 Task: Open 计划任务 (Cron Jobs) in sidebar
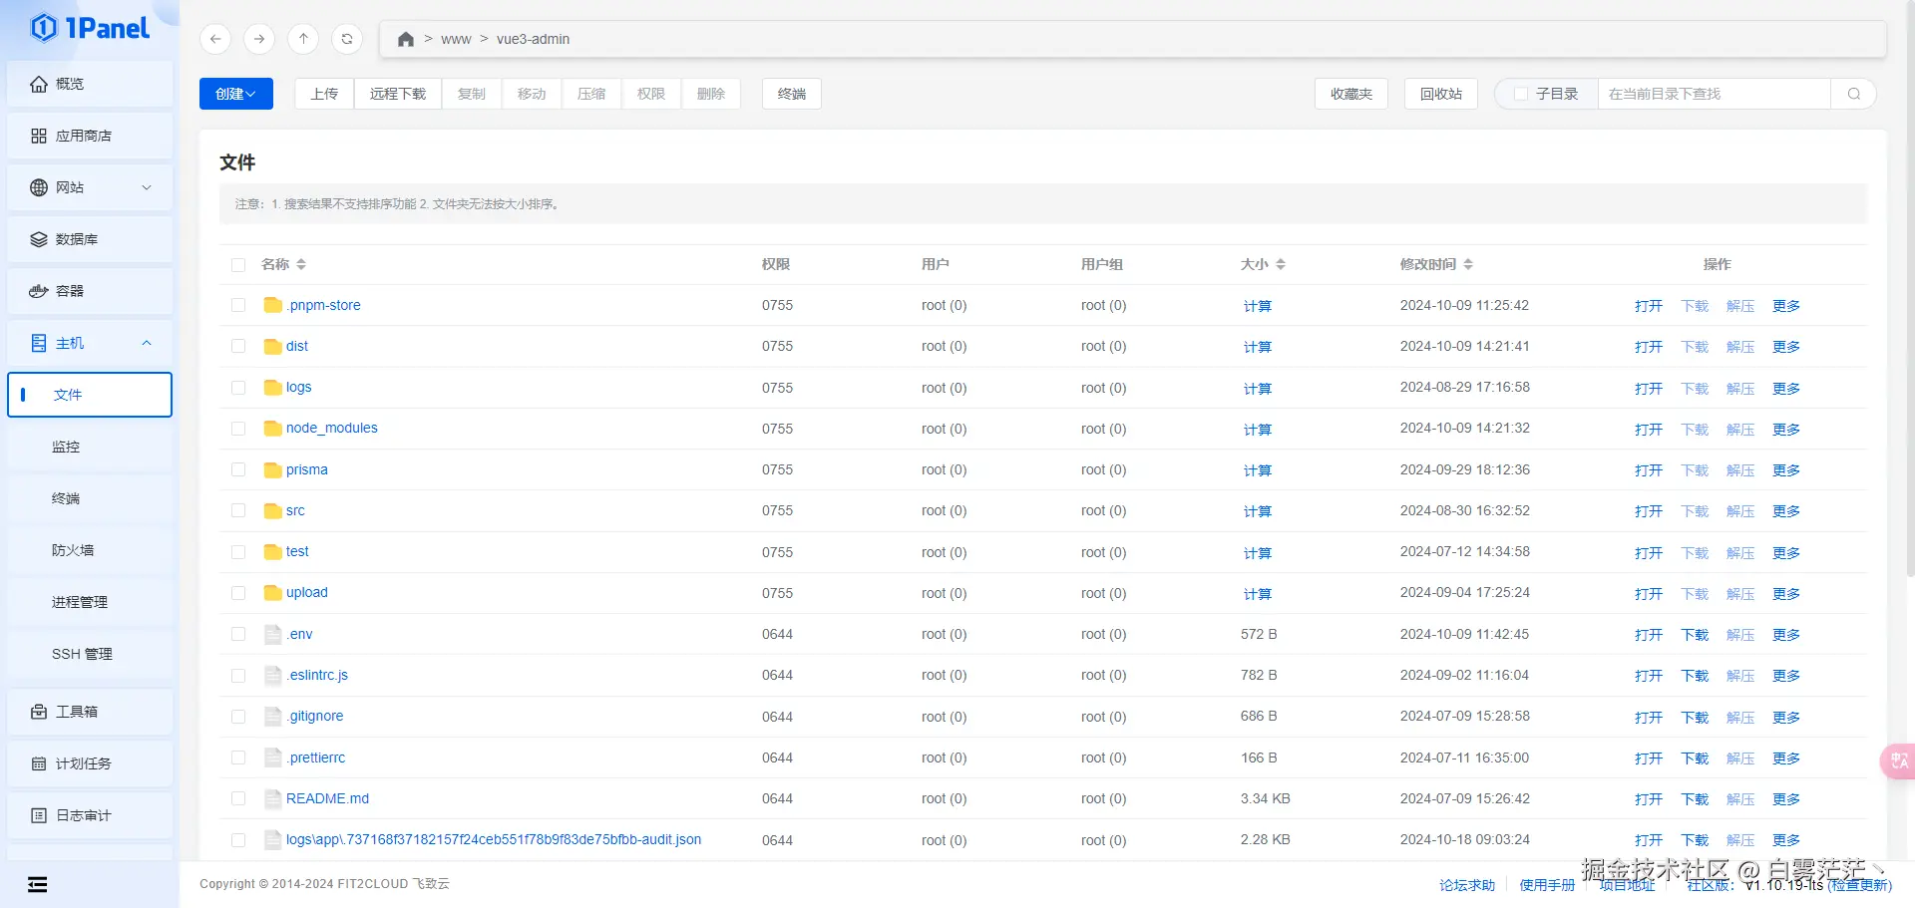coord(90,763)
